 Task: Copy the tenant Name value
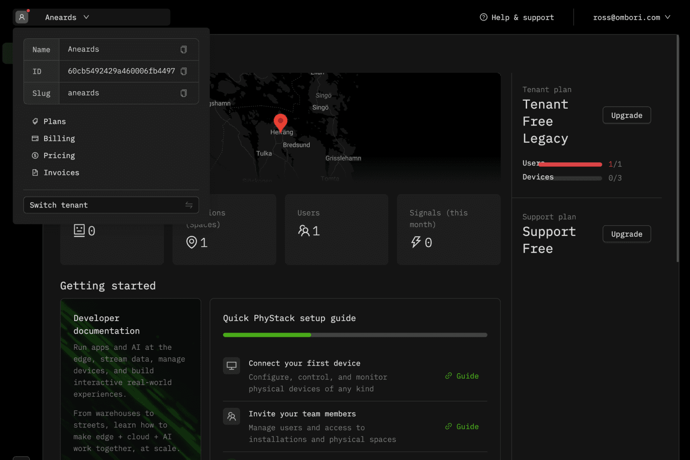(x=184, y=50)
